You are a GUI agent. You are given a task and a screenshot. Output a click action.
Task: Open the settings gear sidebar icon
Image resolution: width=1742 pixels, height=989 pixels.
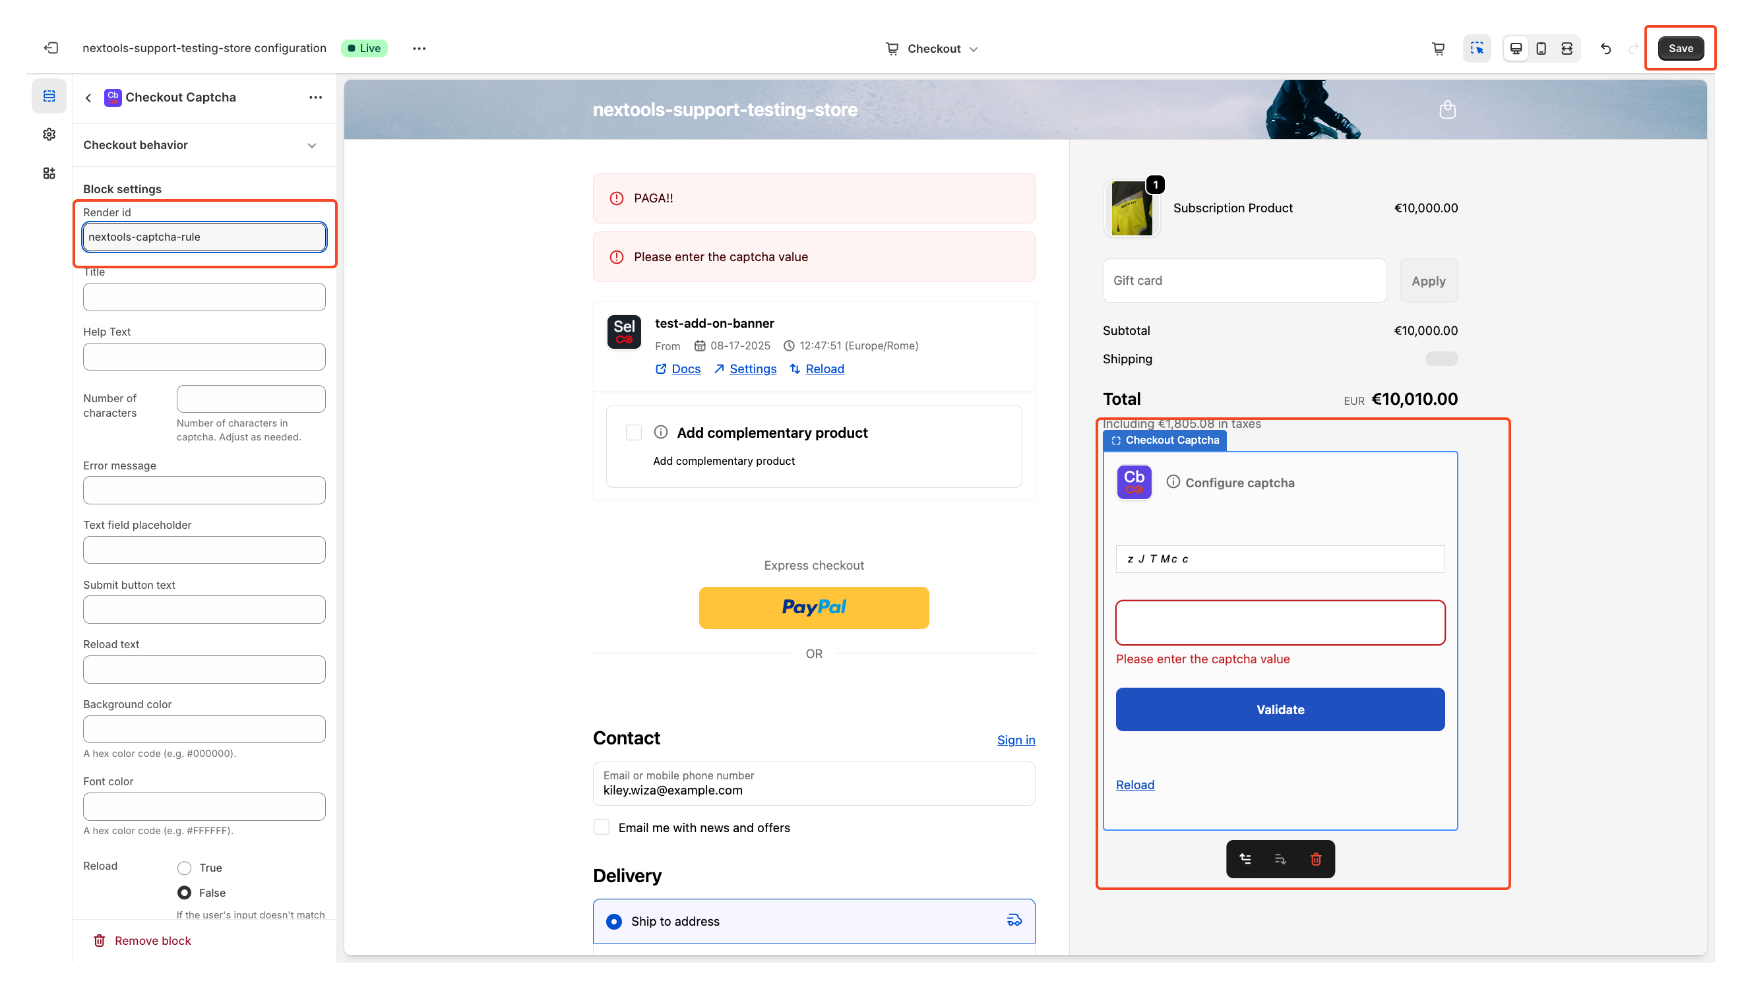coord(49,135)
